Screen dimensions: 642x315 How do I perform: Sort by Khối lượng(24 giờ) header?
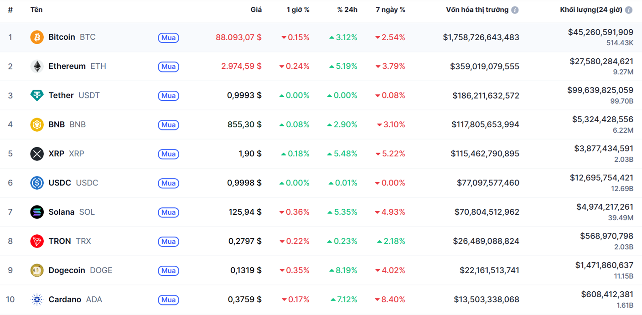pyautogui.click(x=591, y=10)
